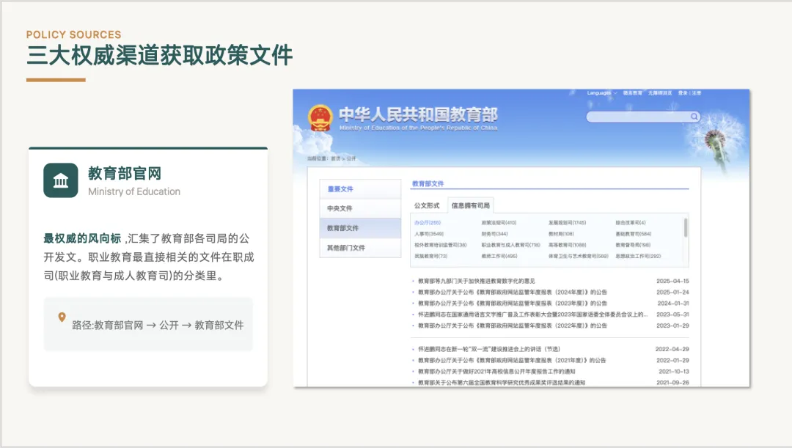Select 重要文件 in the left sidebar
792x448 pixels.
[360, 189]
